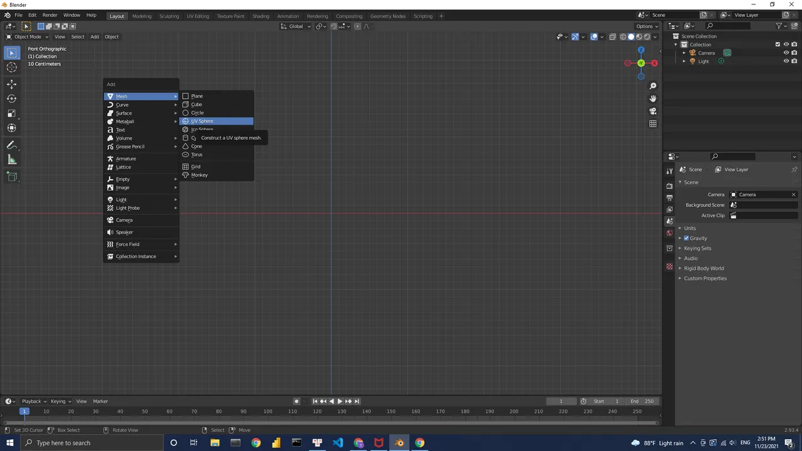Switch to Material Preview shading

click(639, 37)
